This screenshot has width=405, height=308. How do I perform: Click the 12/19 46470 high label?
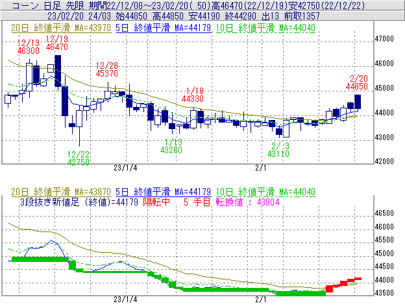(57, 43)
